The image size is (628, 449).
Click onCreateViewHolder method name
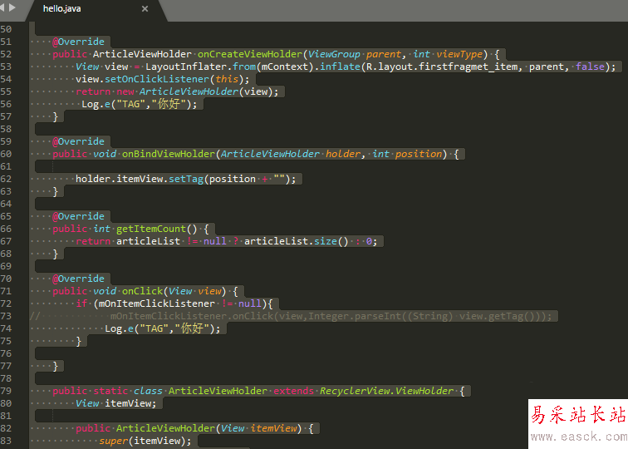(250, 54)
